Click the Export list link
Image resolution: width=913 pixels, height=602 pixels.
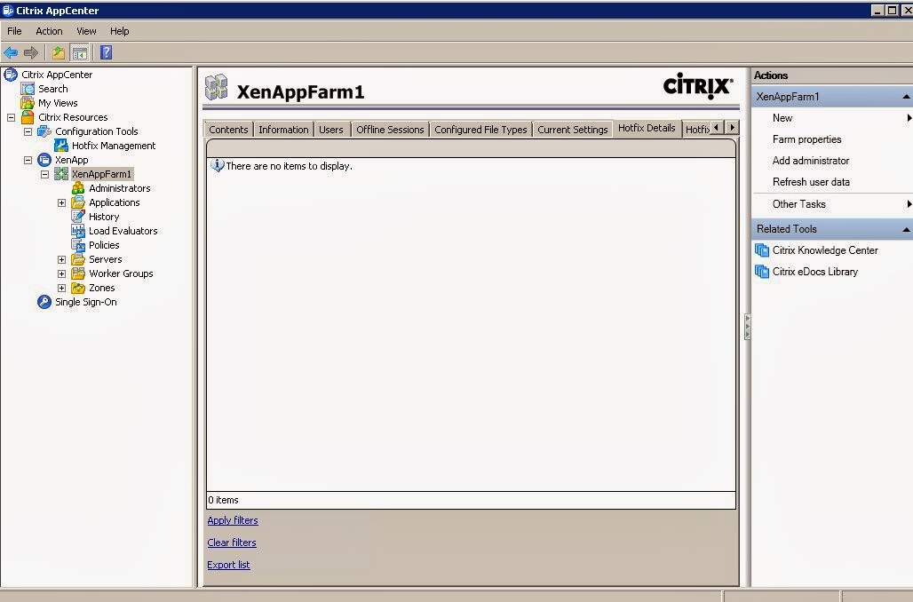click(x=228, y=565)
